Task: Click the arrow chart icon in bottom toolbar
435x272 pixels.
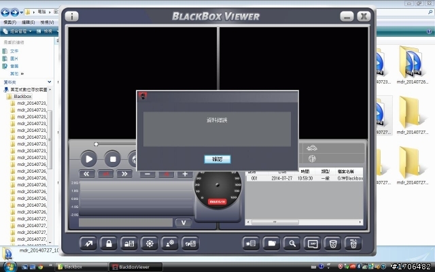Action: [x=88, y=243]
